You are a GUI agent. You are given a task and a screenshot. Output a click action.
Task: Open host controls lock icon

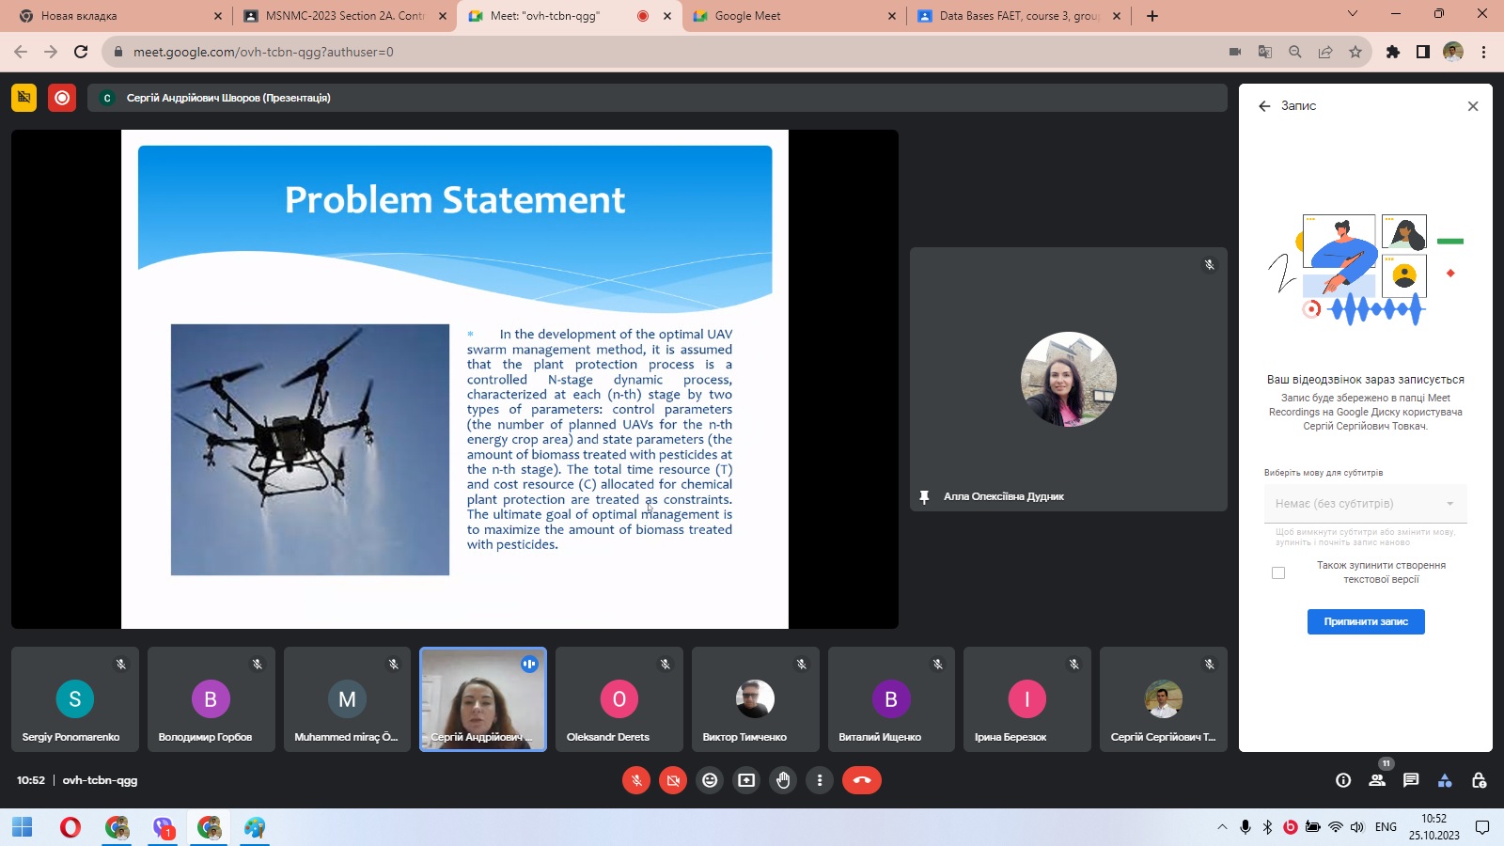[x=1479, y=780]
